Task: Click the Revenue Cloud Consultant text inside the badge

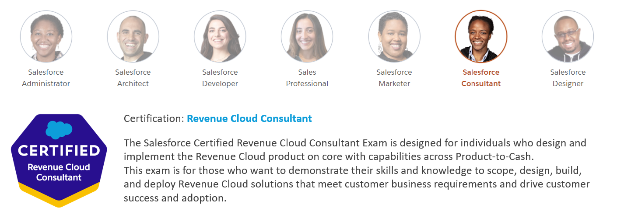Action: pyautogui.click(x=59, y=172)
